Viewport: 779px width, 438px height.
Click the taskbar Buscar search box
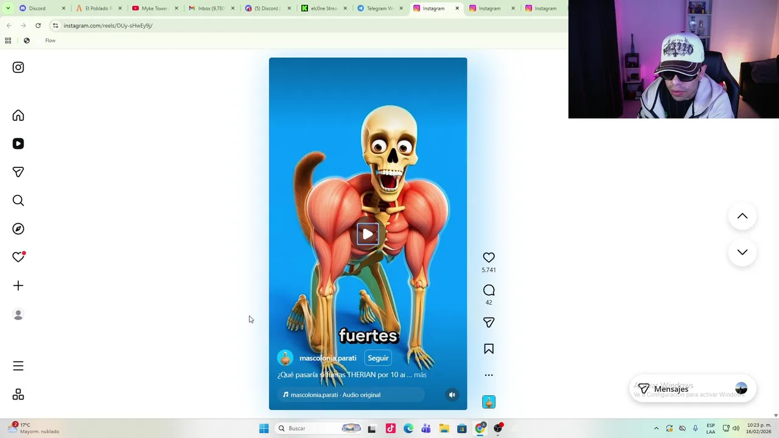318,428
